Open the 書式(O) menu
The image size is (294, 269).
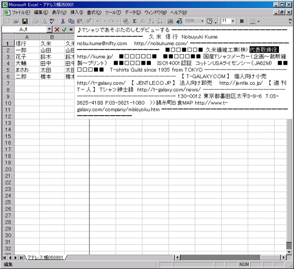(x=94, y=13)
